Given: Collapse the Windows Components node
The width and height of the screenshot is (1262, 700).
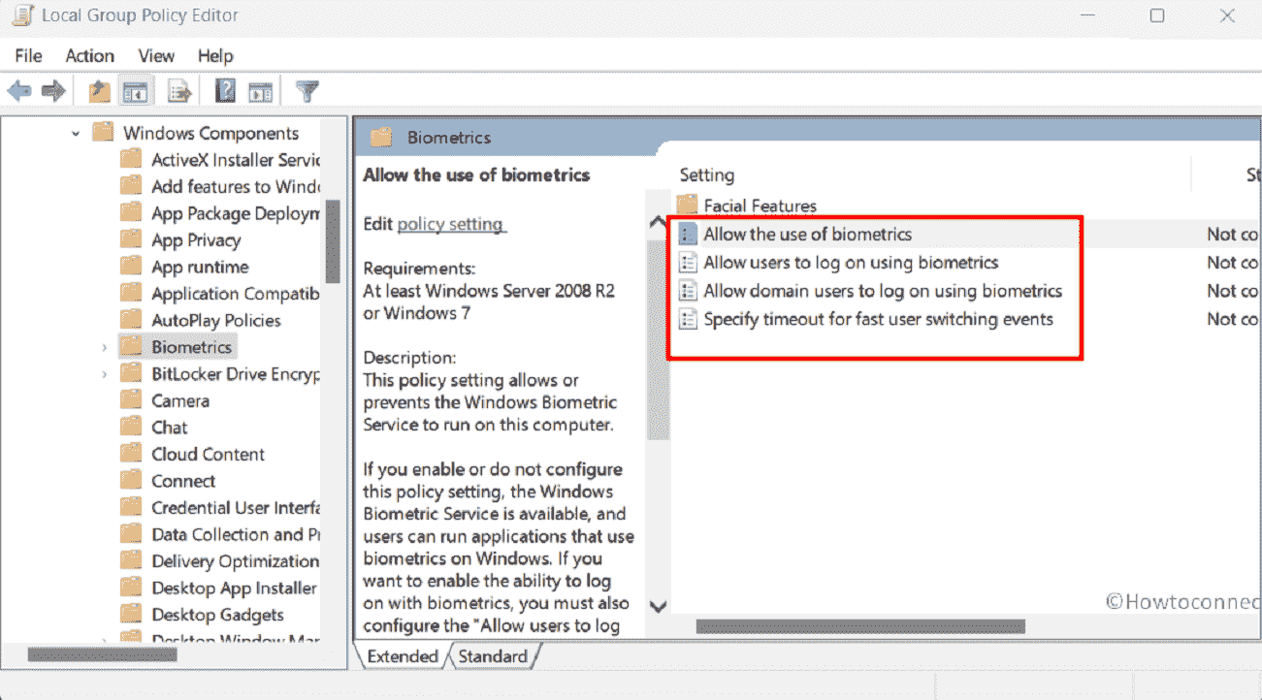Looking at the screenshot, I should [76, 132].
